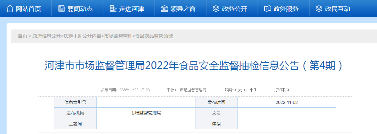Set font size to 小

pyautogui.click(x=252, y=90)
